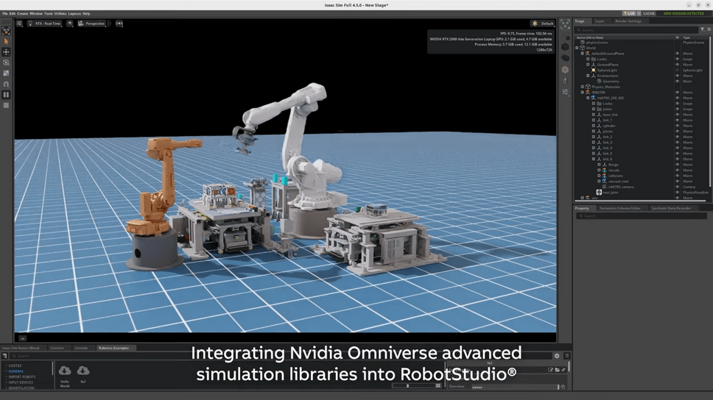Click the LIVE session button
The height and width of the screenshot is (400, 713).
pos(629,14)
